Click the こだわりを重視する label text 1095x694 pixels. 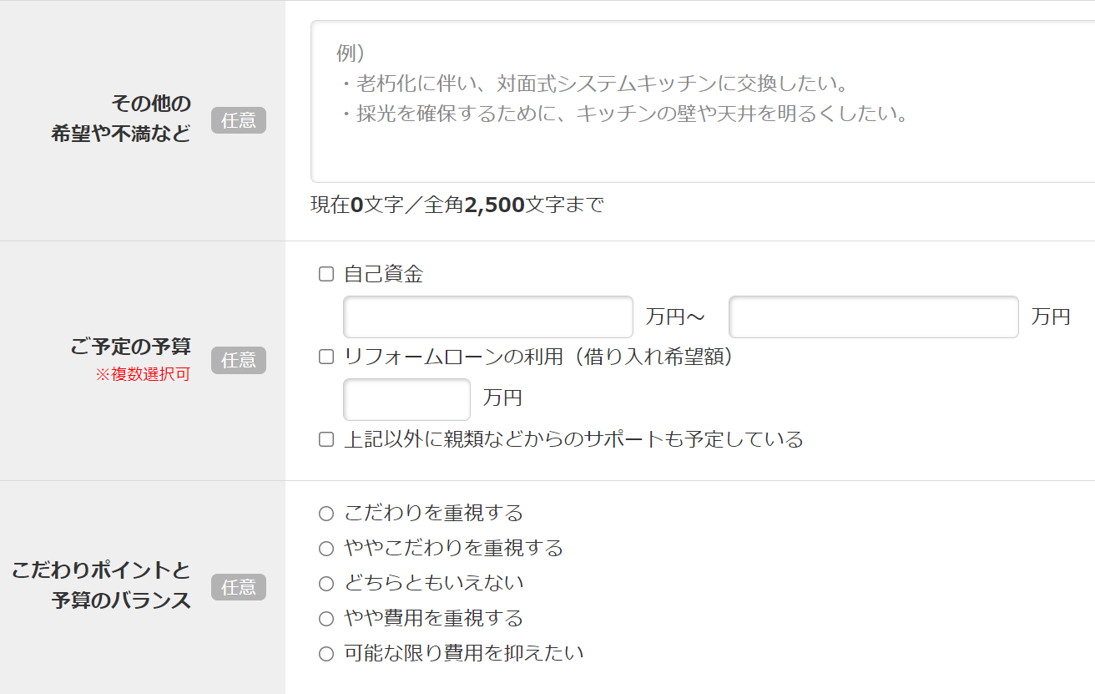(x=434, y=513)
